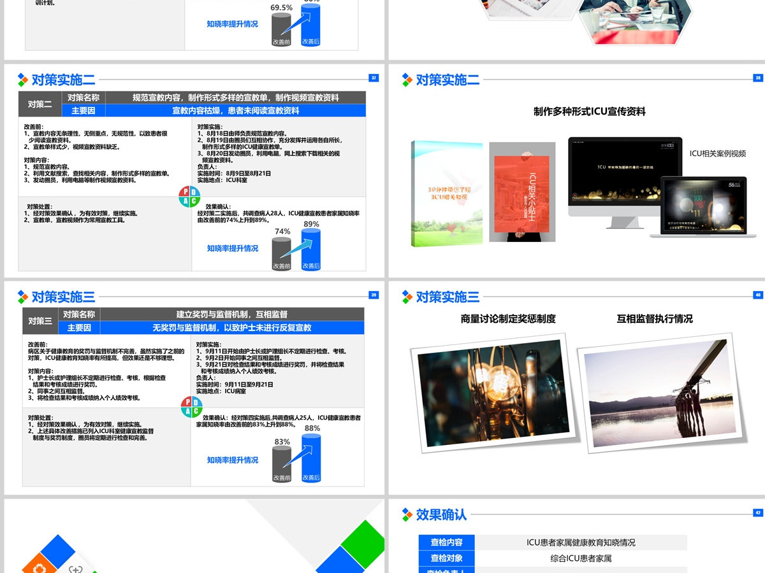
Task: Click 知晓率提升情况 label on slide 39
Action: pyautogui.click(x=233, y=460)
